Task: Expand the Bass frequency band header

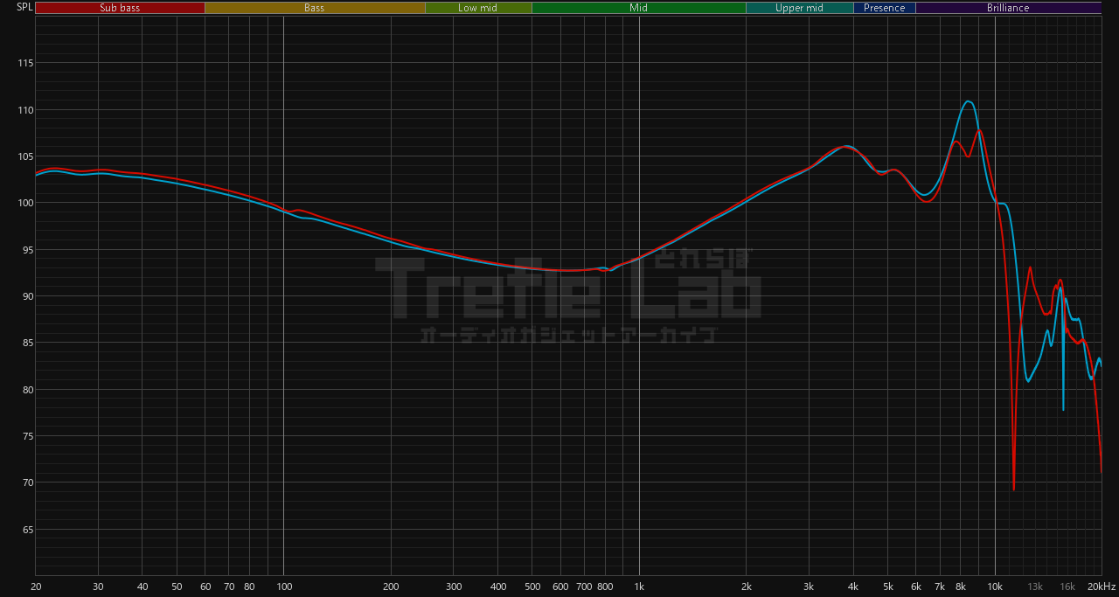Action: (316, 7)
